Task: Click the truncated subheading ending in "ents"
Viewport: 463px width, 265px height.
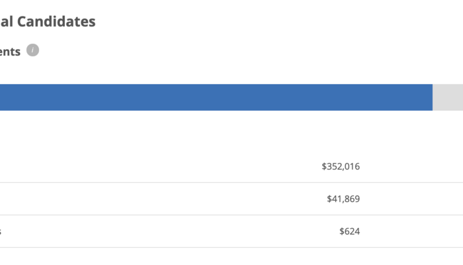Action: [10, 51]
